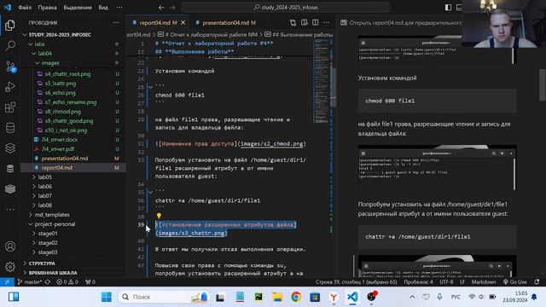Viewport: 546px width, 307px height.
Task: Collapse the images folder
Action: [x=38, y=63]
